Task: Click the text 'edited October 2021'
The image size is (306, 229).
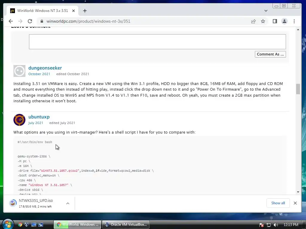Action: click(x=73, y=74)
